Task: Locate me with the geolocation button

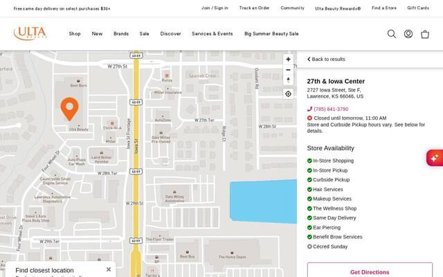Action: 288,94
